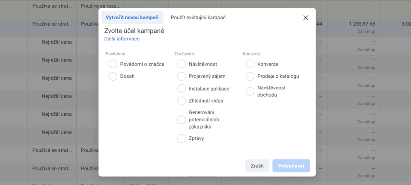Select the Konverze radio option
Screen dimensions: 411x185
tap(250, 64)
